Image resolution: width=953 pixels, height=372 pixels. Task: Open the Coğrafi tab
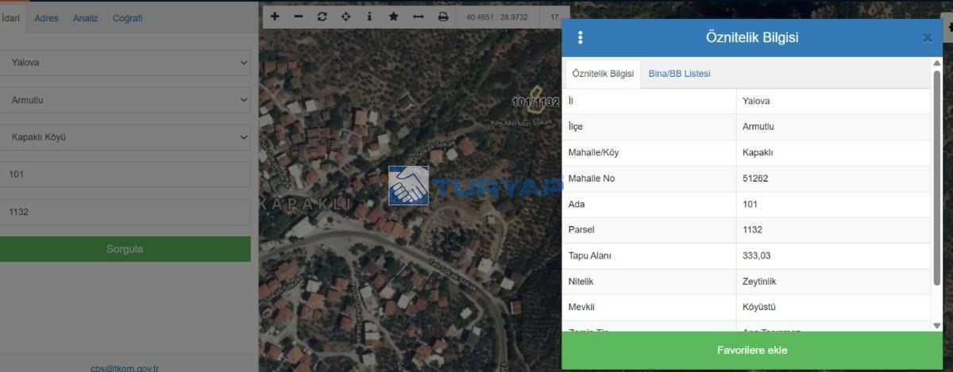click(x=127, y=18)
